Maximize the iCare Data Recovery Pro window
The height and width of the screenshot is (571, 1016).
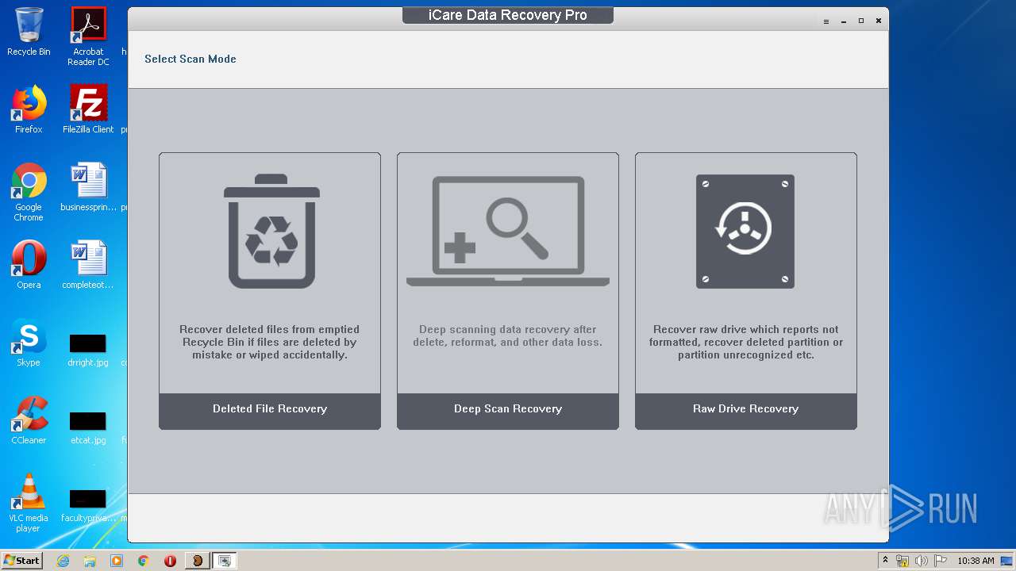861,21
